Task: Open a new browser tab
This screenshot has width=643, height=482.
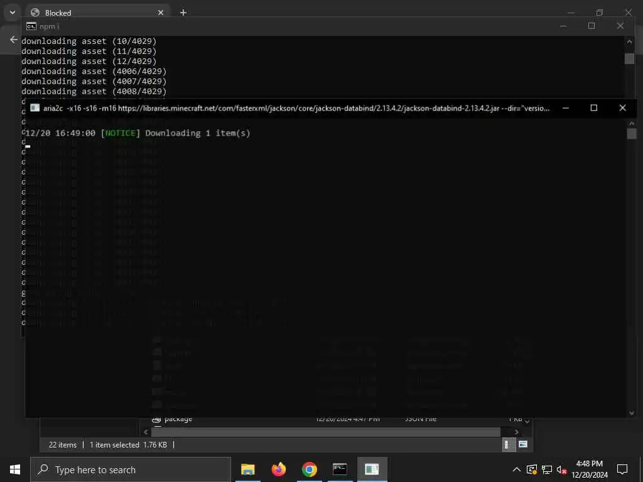Action: tap(183, 13)
